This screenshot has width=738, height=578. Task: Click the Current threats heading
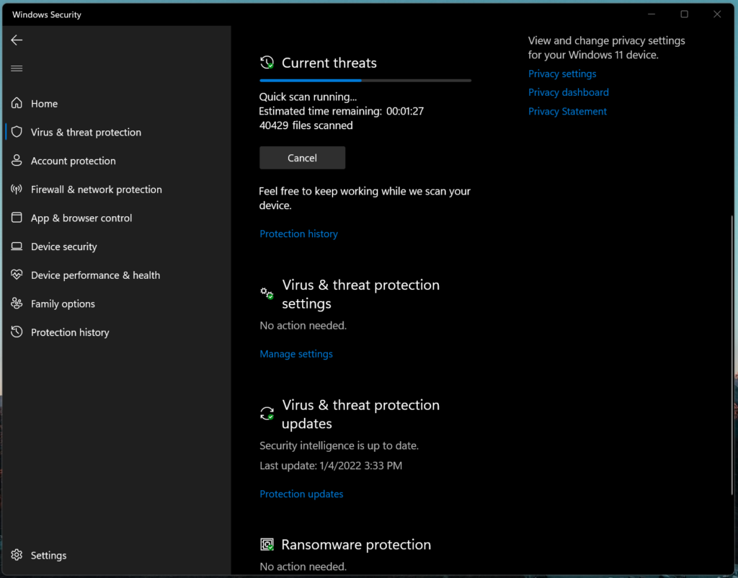329,63
